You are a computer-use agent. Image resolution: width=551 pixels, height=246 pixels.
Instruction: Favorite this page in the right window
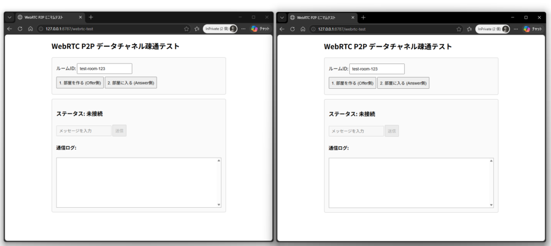(459, 29)
